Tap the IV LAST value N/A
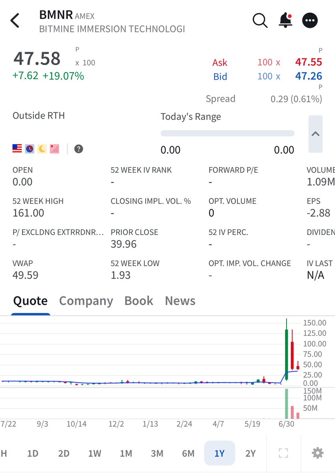This screenshot has width=335, height=473. (315, 275)
